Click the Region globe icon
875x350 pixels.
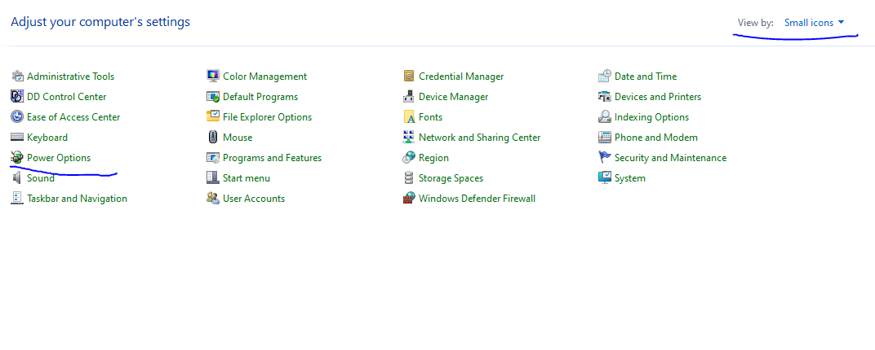409,158
